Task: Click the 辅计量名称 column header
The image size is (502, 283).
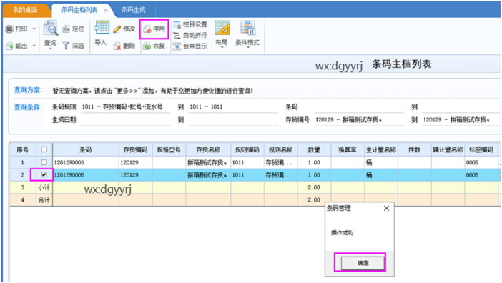Action: coord(448,149)
